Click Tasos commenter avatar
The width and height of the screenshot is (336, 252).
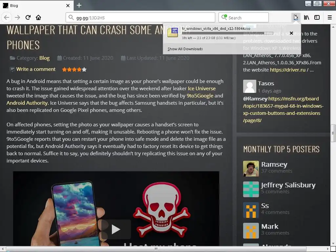tap(250, 86)
